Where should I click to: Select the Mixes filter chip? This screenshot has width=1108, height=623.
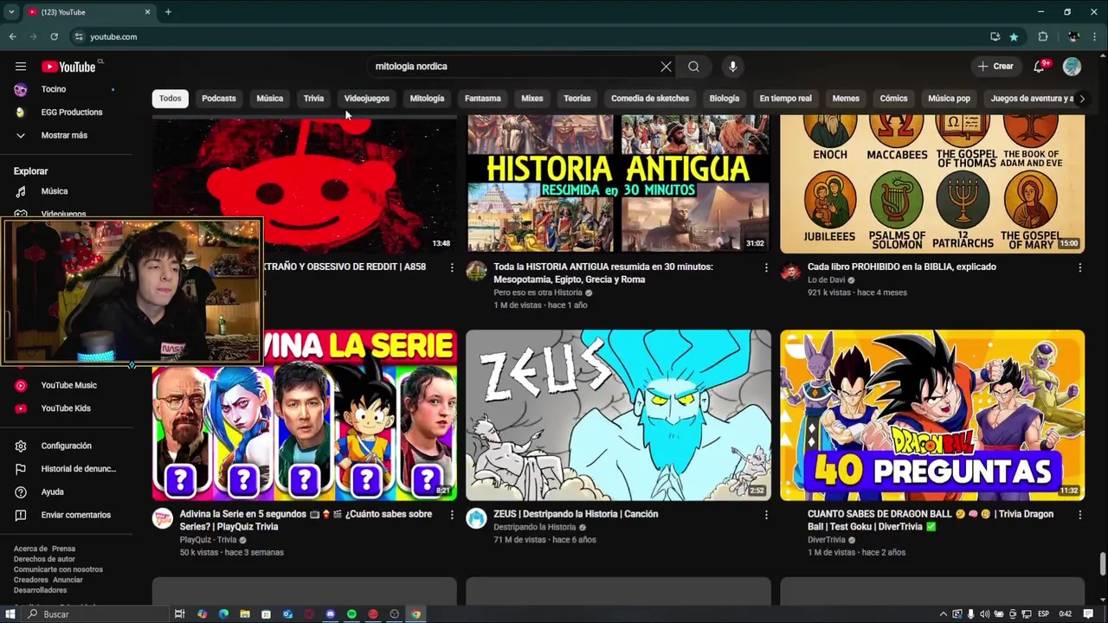click(532, 99)
